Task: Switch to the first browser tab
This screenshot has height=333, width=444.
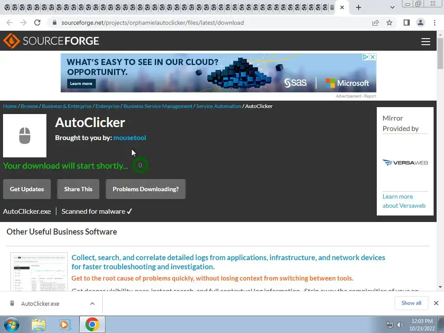Action: (7, 7)
